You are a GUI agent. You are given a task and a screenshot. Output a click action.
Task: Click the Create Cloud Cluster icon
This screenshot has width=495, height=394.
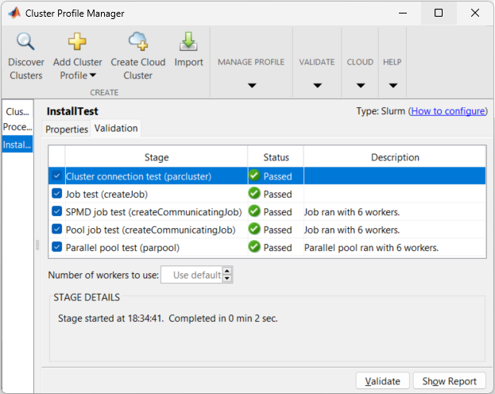pos(137,42)
